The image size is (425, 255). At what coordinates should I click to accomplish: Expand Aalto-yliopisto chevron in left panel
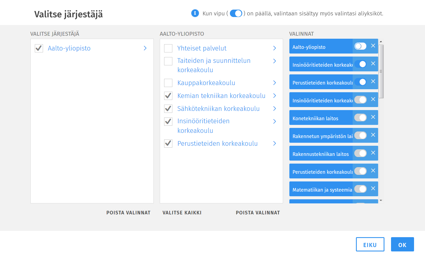pyautogui.click(x=145, y=48)
